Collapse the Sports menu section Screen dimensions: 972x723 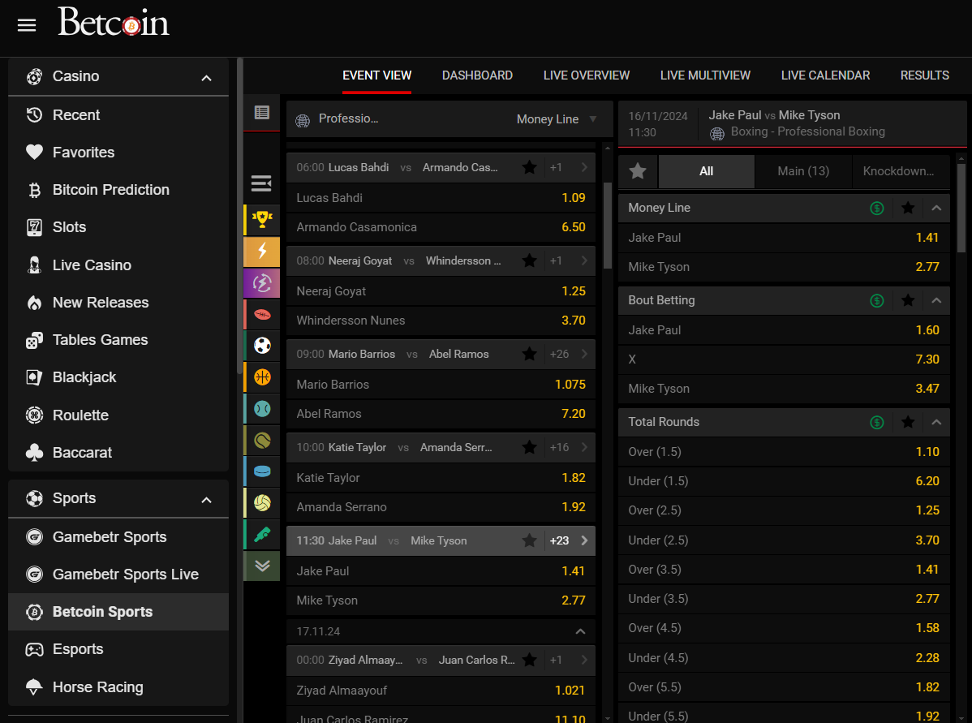(x=206, y=501)
